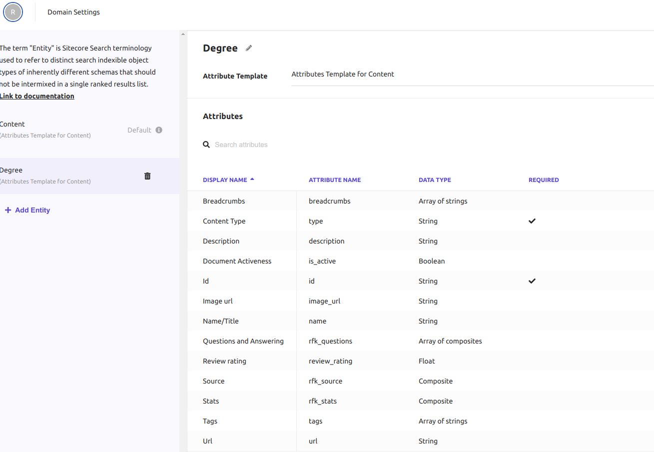Viewport: 654px width, 452px height.
Task: Click the breadcrumbs attribute name cell
Action: pos(330,201)
